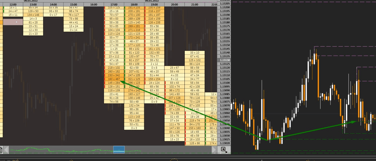Viewport: 376px width, 161px height.
Task: Click the 20:00 time column header
Action: (174, 5)
